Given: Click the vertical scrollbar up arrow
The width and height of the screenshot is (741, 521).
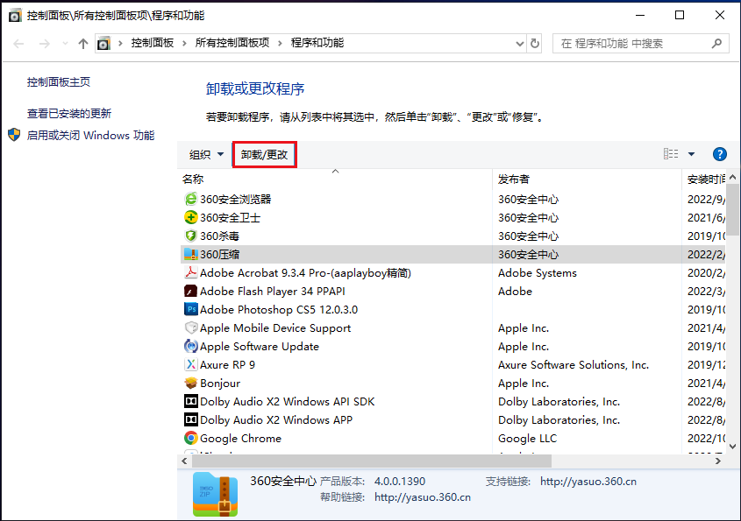Looking at the screenshot, I should (732, 178).
